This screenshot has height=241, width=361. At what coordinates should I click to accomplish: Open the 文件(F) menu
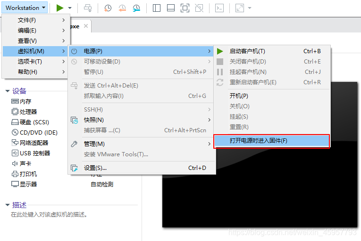click(36, 20)
